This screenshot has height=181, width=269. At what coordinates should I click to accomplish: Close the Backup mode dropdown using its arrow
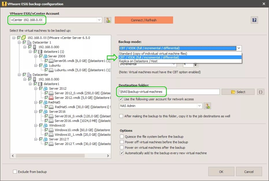tap(239, 48)
